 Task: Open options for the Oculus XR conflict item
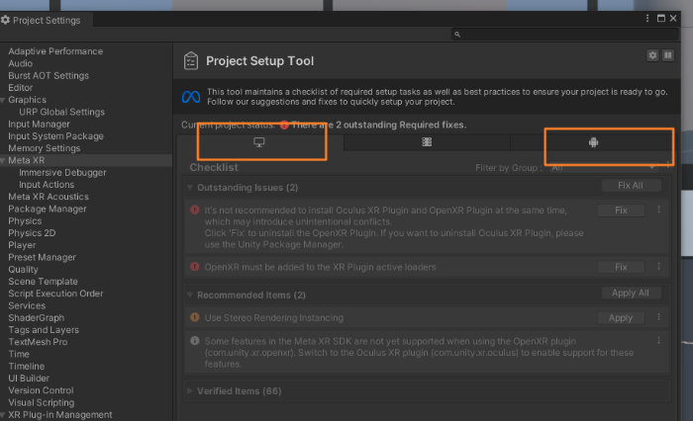pyautogui.click(x=658, y=210)
